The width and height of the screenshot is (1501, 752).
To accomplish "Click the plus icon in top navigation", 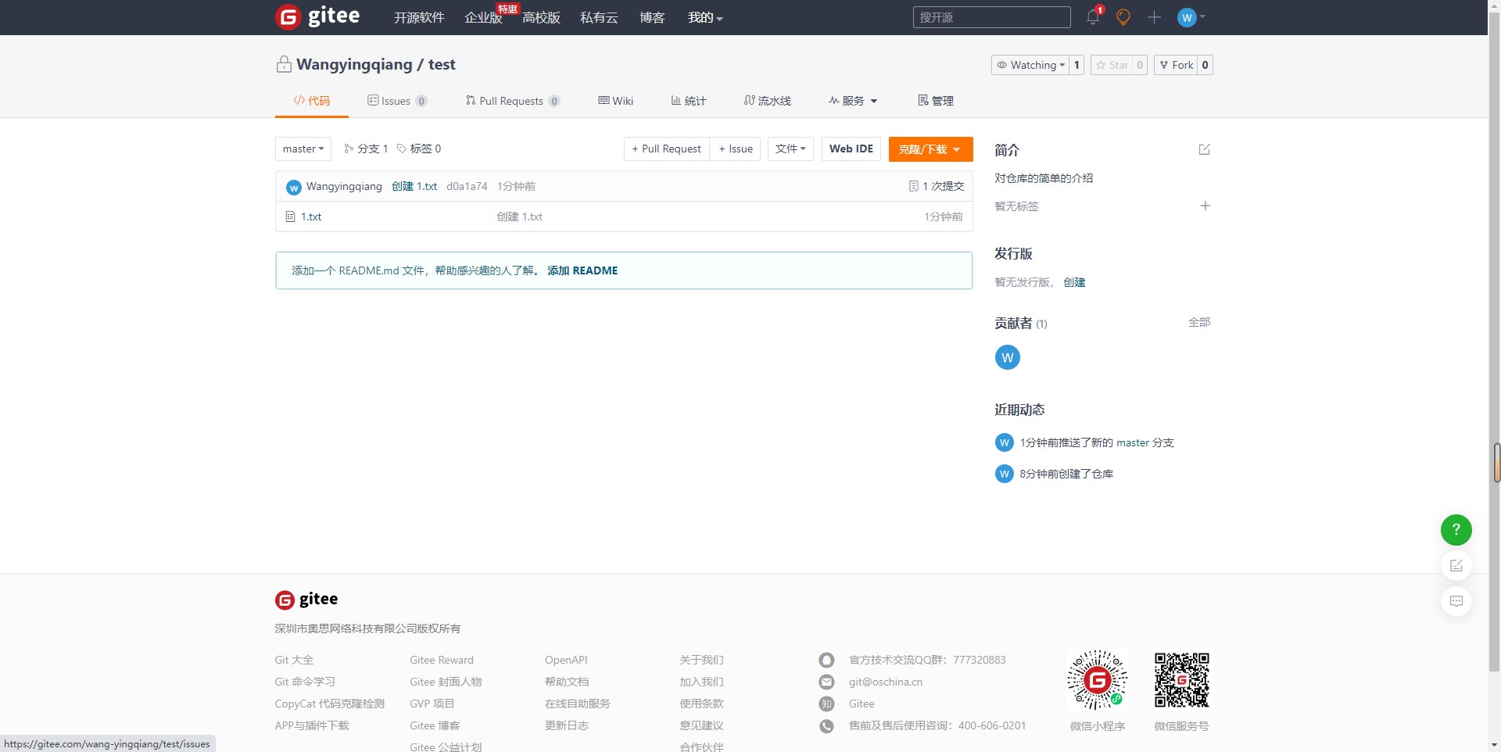I will pyautogui.click(x=1154, y=17).
